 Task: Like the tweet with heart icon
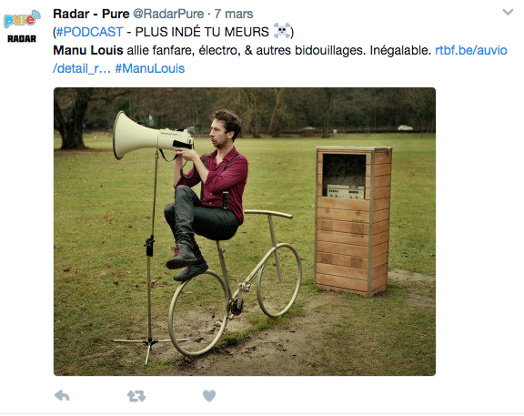coord(209,396)
